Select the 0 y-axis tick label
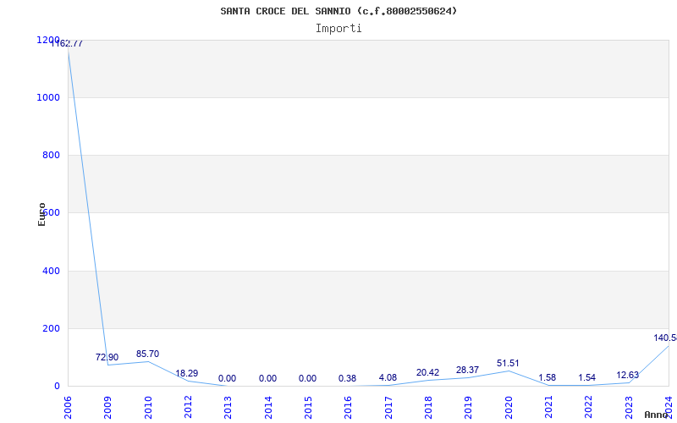 point(57,386)
